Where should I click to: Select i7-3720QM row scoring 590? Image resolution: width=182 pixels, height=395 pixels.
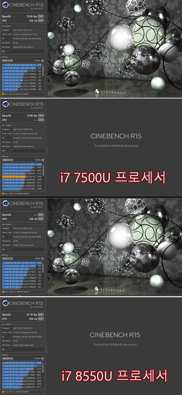(22, 86)
